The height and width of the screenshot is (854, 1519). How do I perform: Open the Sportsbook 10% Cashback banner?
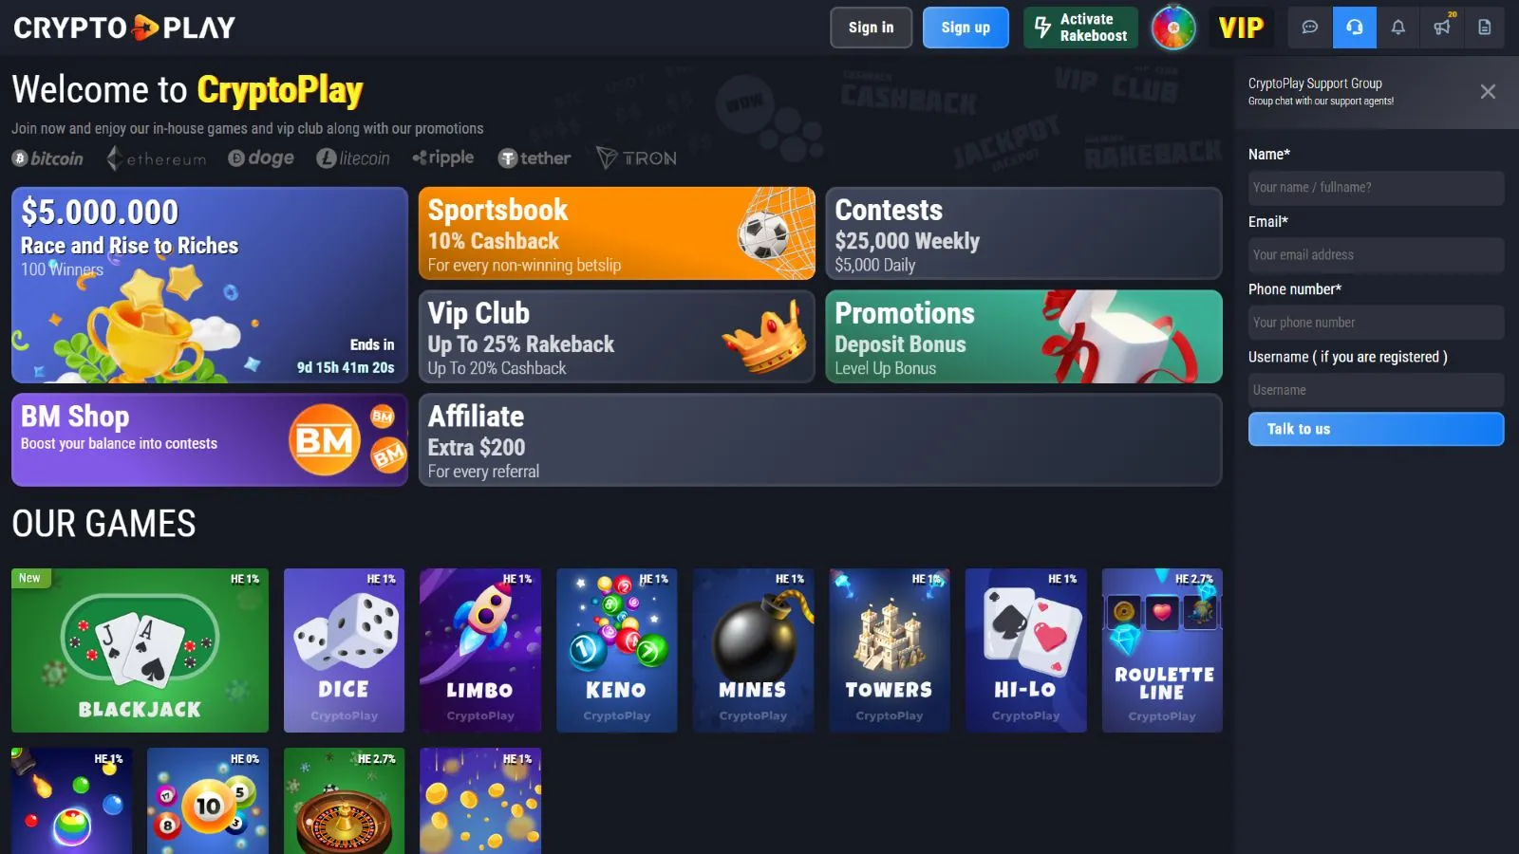pyautogui.click(x=617, y=233)
